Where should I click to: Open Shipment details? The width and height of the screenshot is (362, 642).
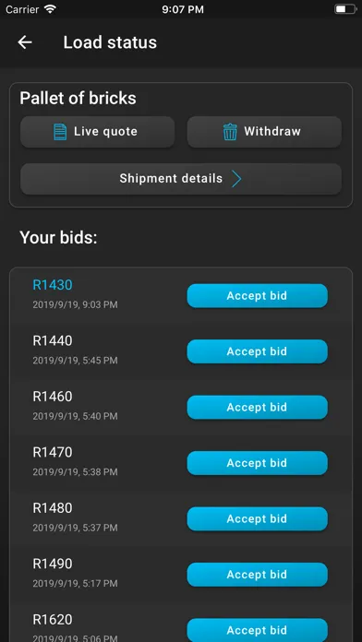181,179
